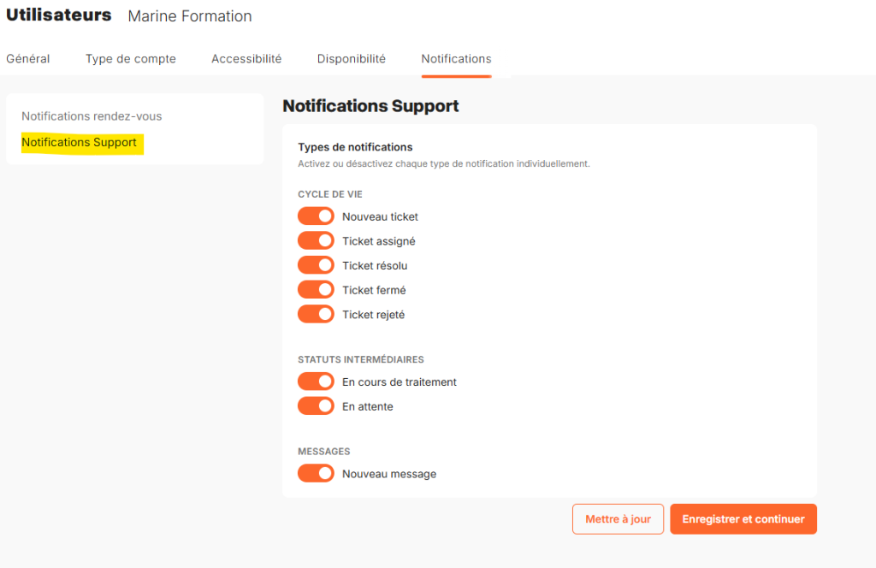Open Notifications rendez-vous in sidebar

tap(92, 116)
